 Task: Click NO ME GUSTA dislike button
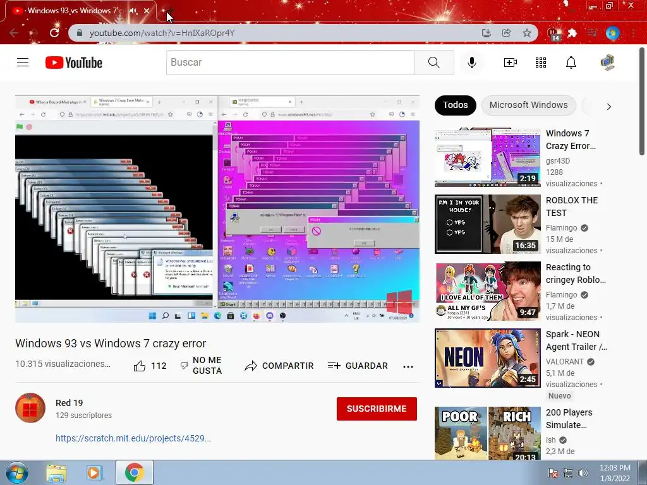point(202,366)
